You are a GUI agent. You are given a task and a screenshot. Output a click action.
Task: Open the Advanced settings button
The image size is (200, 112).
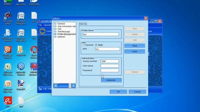point(111,80)
